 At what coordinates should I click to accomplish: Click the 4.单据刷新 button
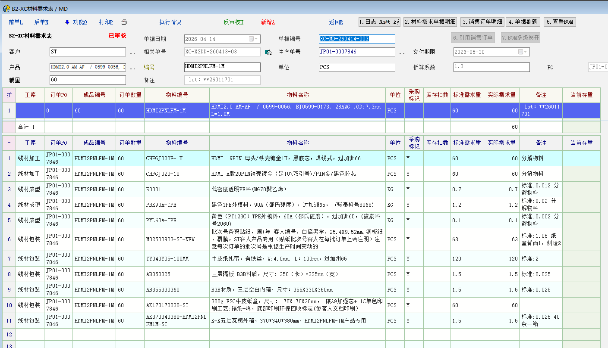pos(523,22)
